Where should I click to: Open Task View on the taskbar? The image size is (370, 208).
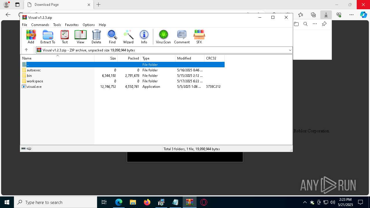[x=104, y=202]
